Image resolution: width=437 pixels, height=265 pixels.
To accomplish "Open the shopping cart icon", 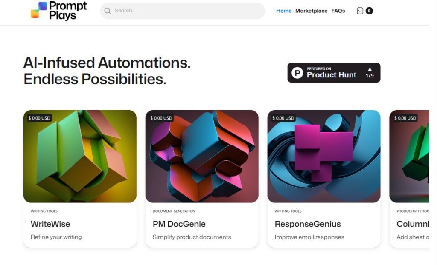I will click(x=360, y=11).
